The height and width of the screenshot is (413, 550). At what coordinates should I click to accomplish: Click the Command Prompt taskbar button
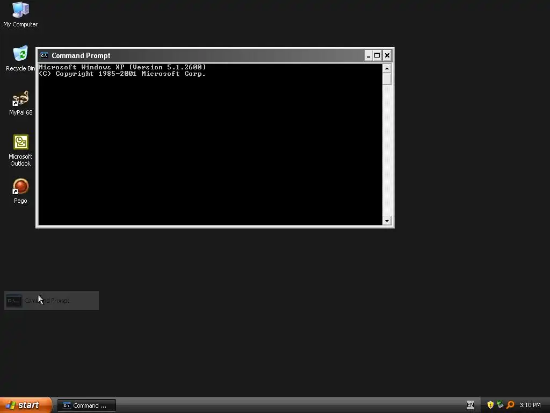click(86, 405)
